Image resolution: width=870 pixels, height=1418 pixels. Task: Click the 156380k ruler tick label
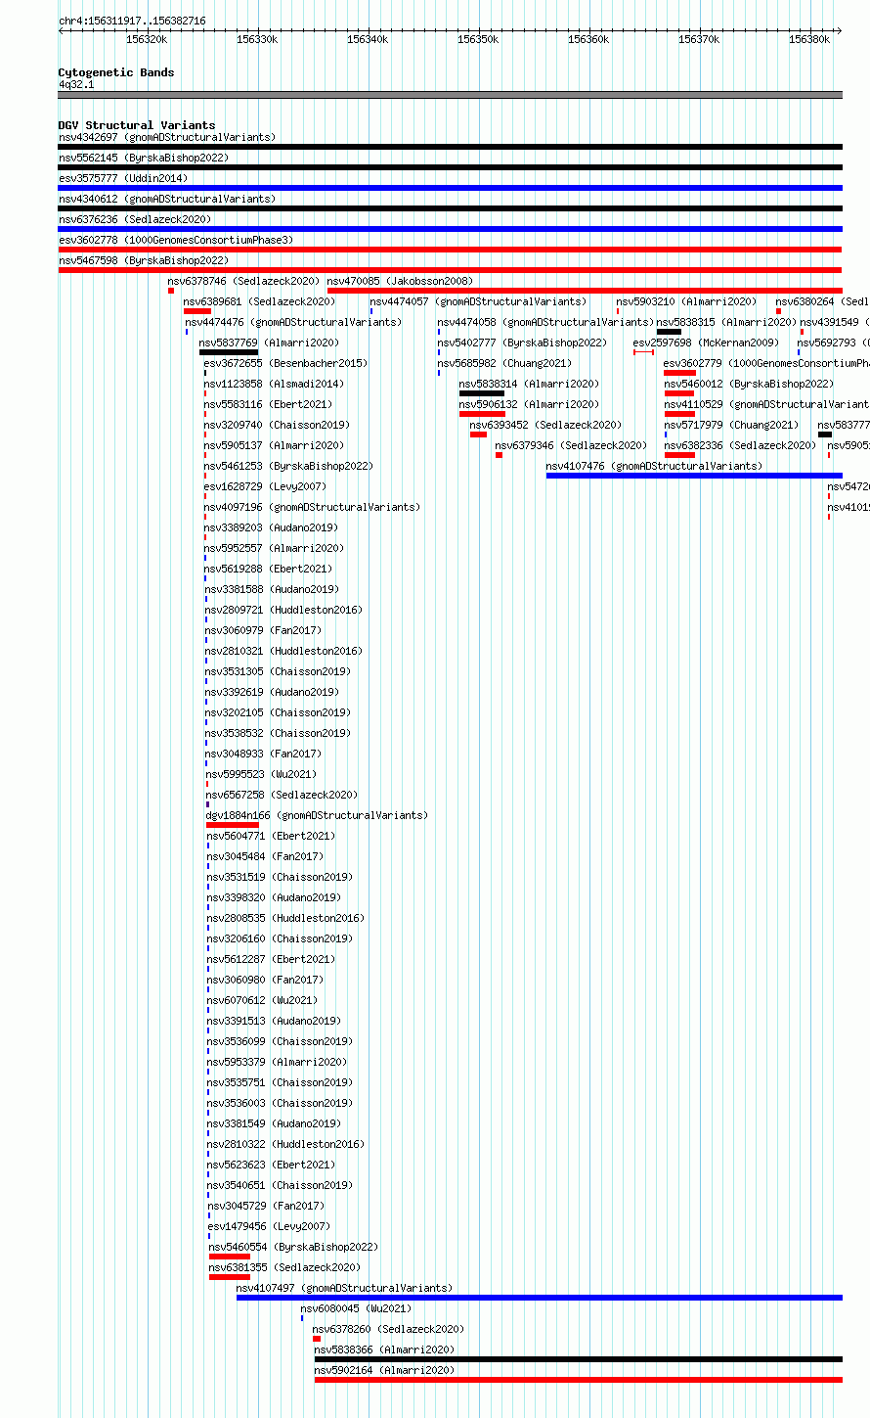[x=809, y=39]
